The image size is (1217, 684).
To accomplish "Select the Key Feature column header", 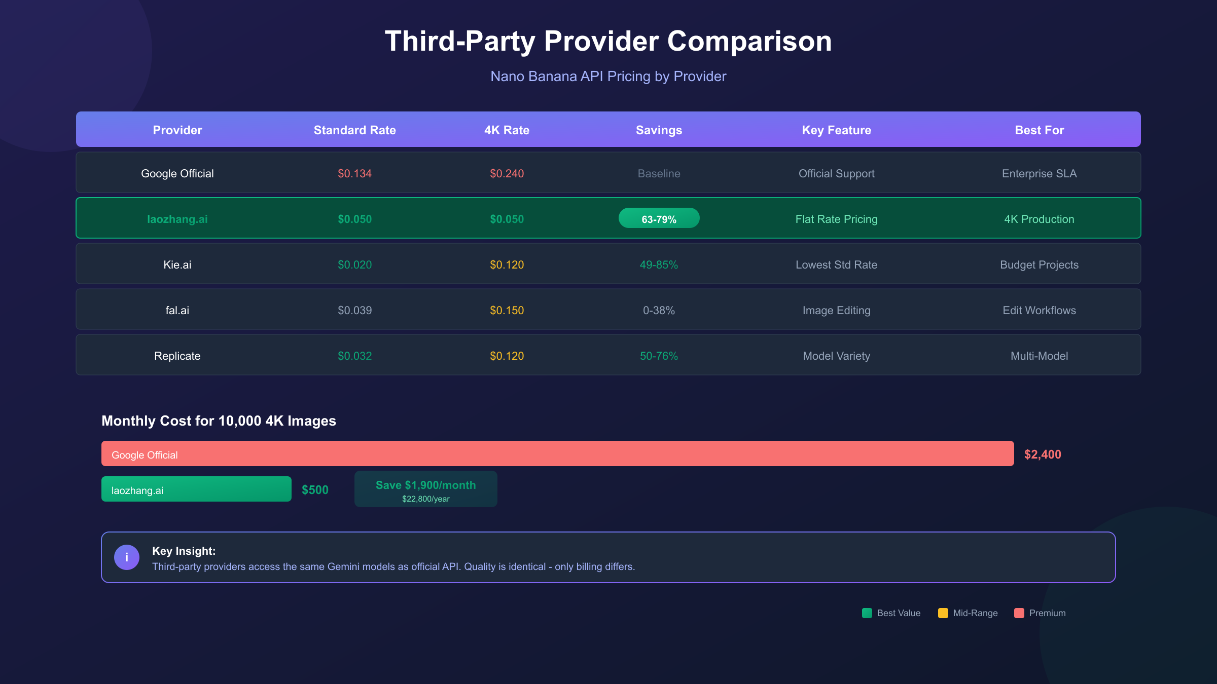I will click(x=837, y=130).
